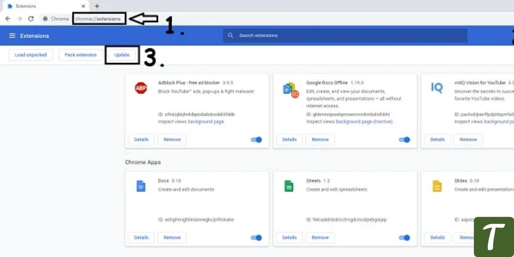
Task: Remove the Docs Chrome app
Action: pos(172,238)
